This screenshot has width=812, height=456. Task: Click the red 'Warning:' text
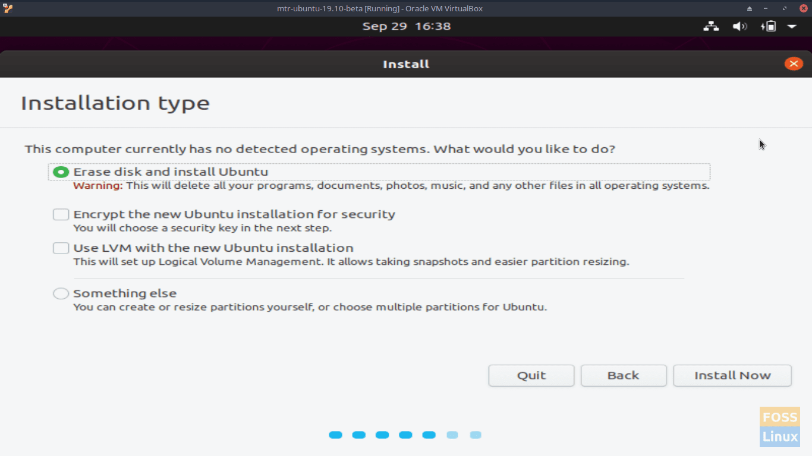(x=98, y=186)
